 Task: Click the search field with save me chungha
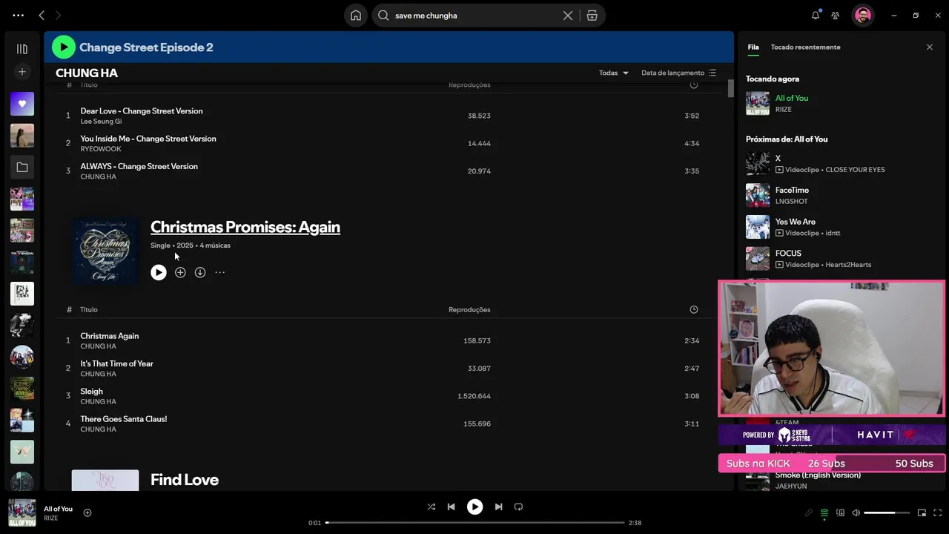coord(474,15)
